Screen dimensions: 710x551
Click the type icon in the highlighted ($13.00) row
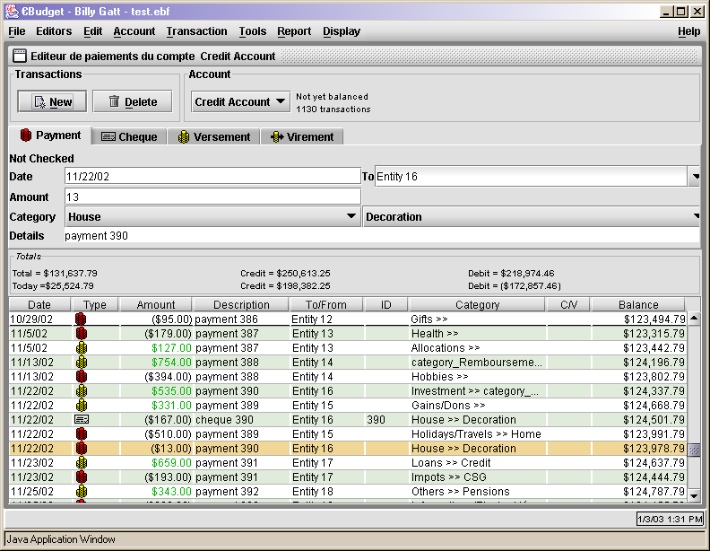(x=81, y=448)
